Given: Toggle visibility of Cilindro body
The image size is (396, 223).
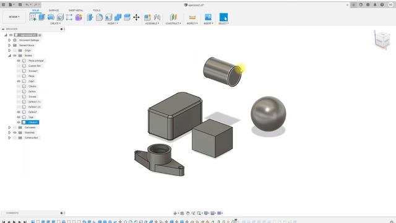Looking at the screenshot, I should click(x=19, y=86).
